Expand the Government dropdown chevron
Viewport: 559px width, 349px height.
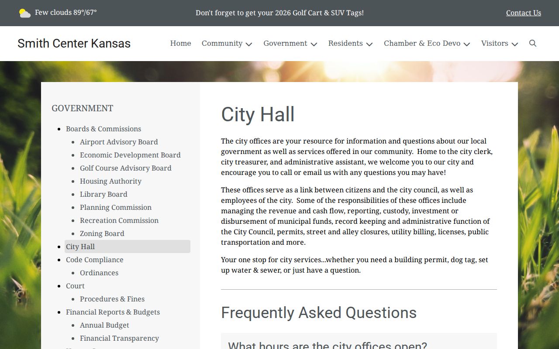314,44
